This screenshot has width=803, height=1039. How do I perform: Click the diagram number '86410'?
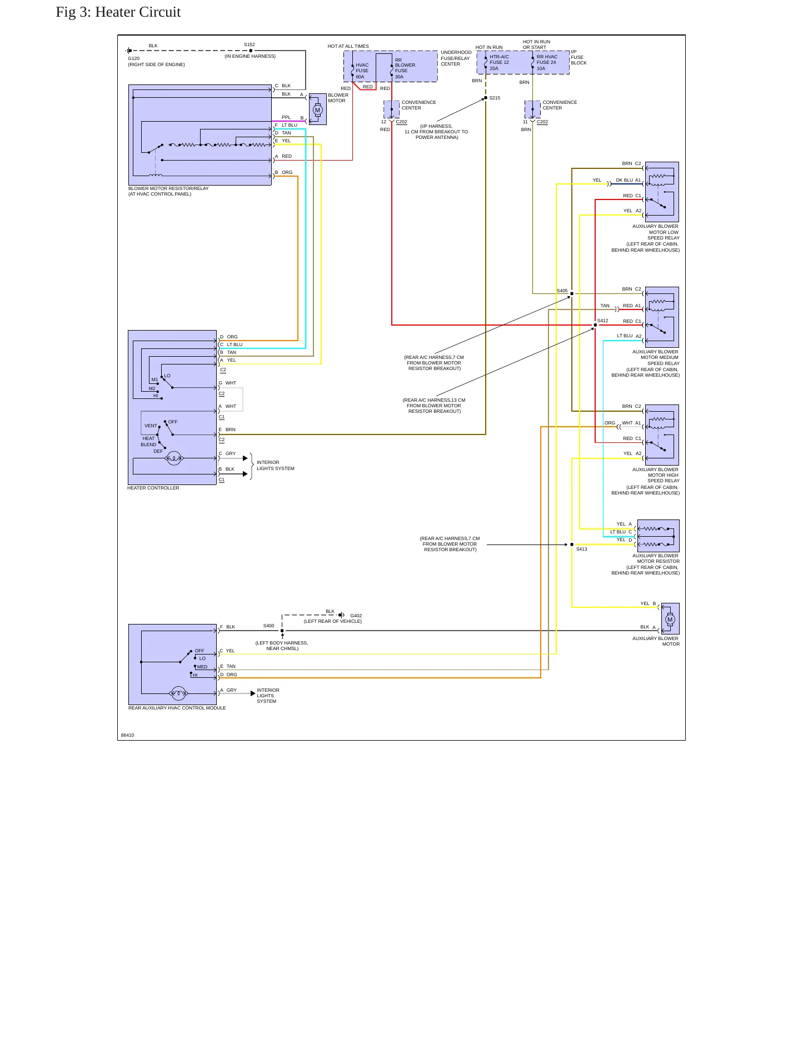127,735
